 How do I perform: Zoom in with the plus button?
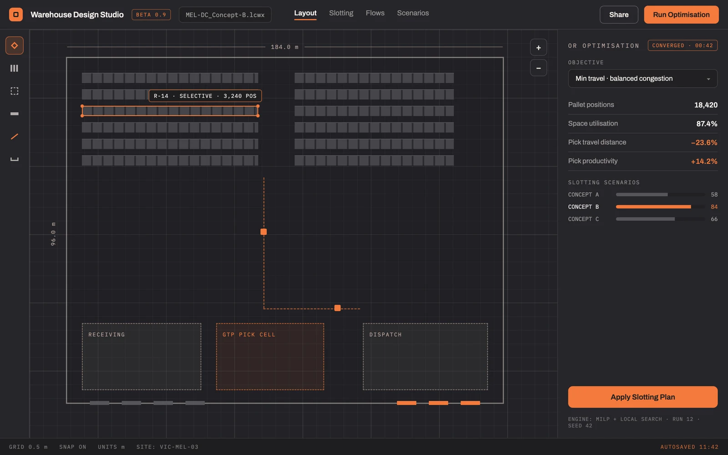(538, 47)
